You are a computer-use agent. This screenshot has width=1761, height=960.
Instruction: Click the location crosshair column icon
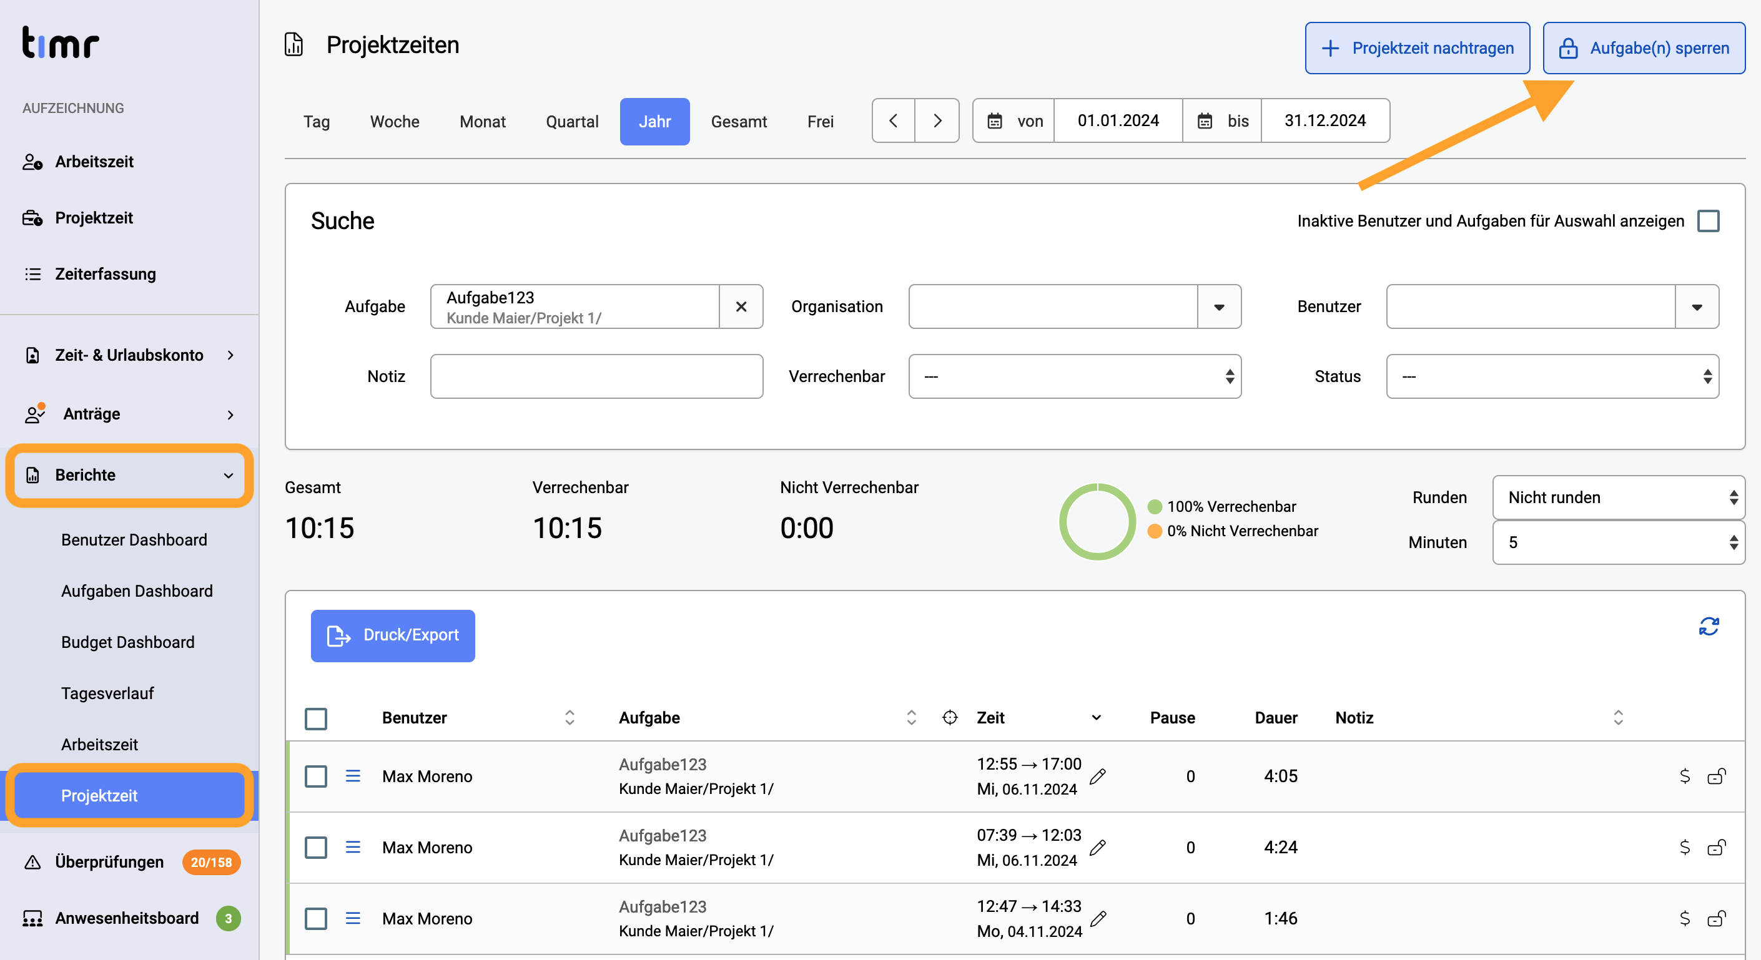950,717
